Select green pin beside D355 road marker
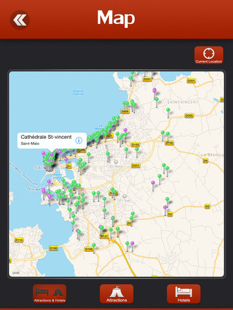The height and width of the screenshot is (310, 233). [x=168, y=110]
